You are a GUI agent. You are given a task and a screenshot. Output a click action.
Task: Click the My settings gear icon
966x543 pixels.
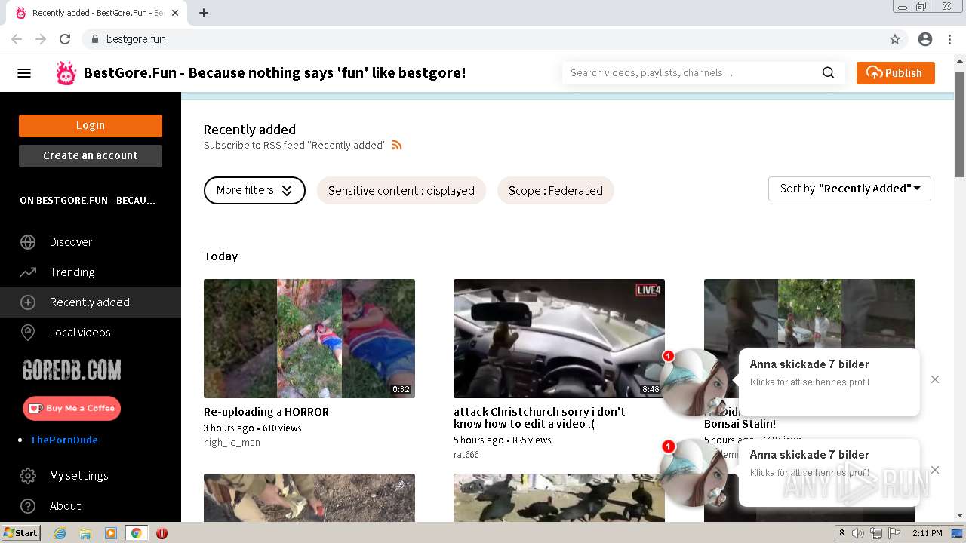pos(28,476)
